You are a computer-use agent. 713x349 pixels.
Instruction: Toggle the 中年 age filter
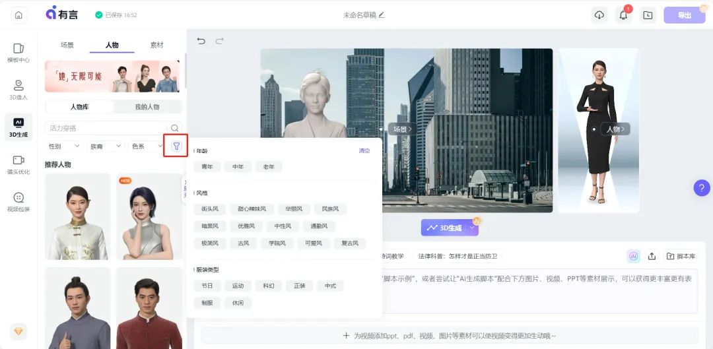point(238,167)
